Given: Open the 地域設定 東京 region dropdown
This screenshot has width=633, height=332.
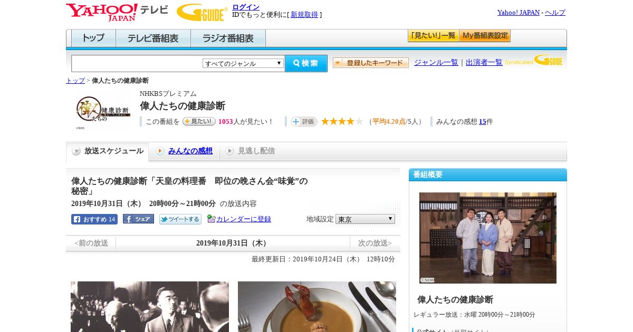Looking at the screenshot, I should 365,219.
